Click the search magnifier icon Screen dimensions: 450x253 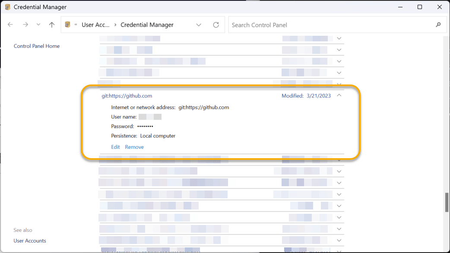tap(438, 25)
